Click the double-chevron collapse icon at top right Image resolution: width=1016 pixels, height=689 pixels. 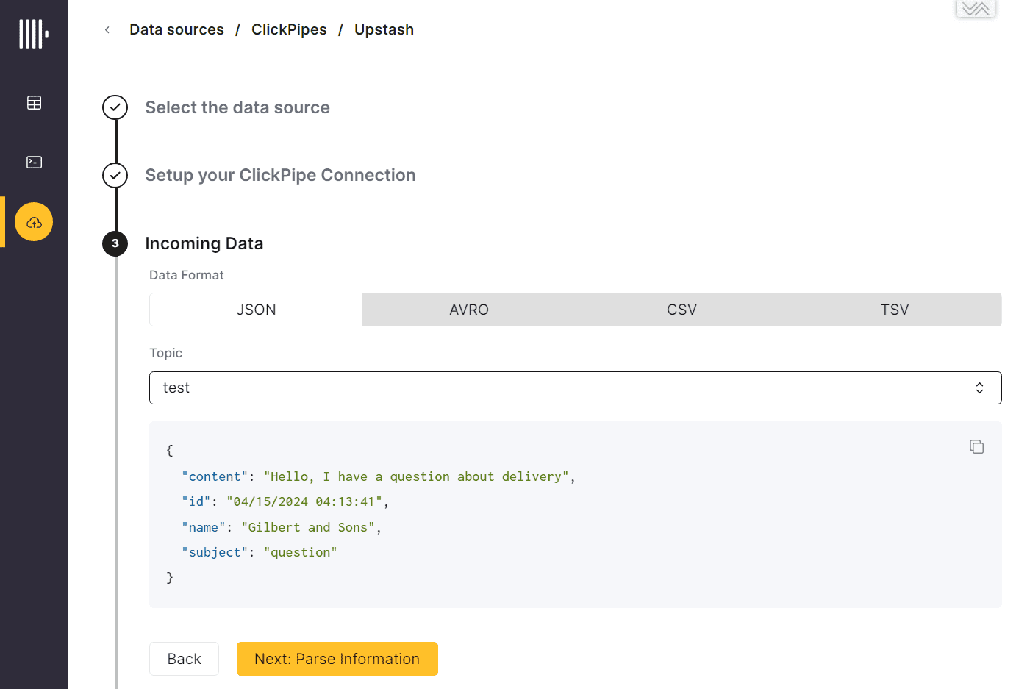[x=976, y=9]
